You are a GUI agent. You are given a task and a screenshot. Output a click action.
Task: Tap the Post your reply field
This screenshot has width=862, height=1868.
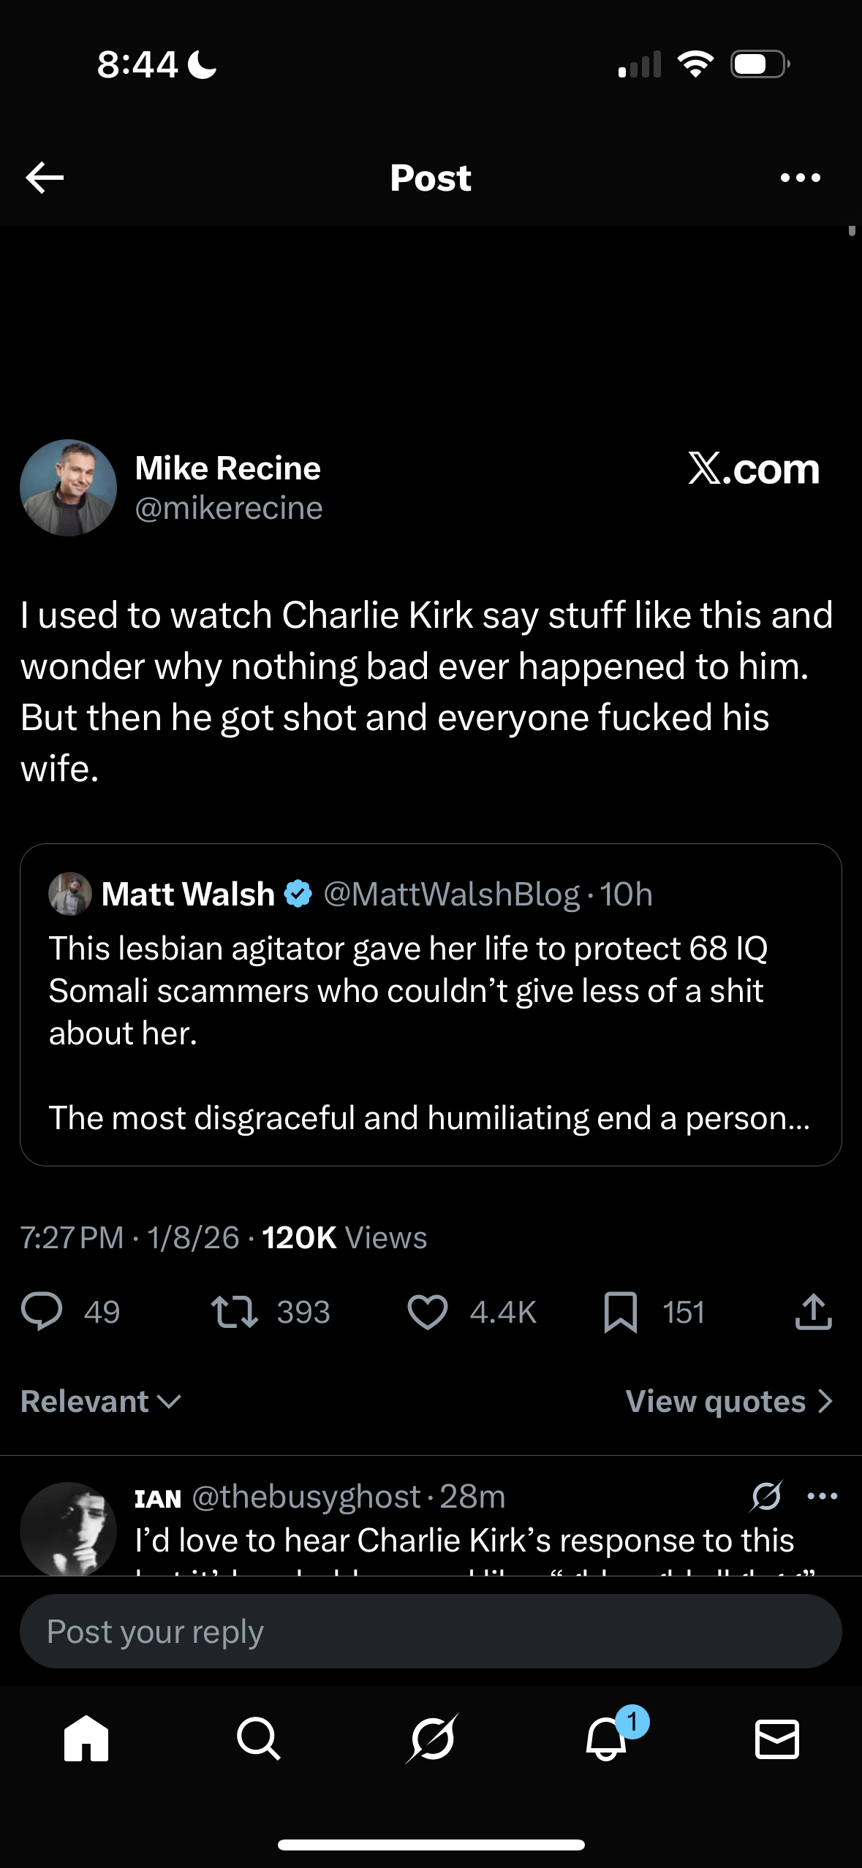coord(431,1631)
